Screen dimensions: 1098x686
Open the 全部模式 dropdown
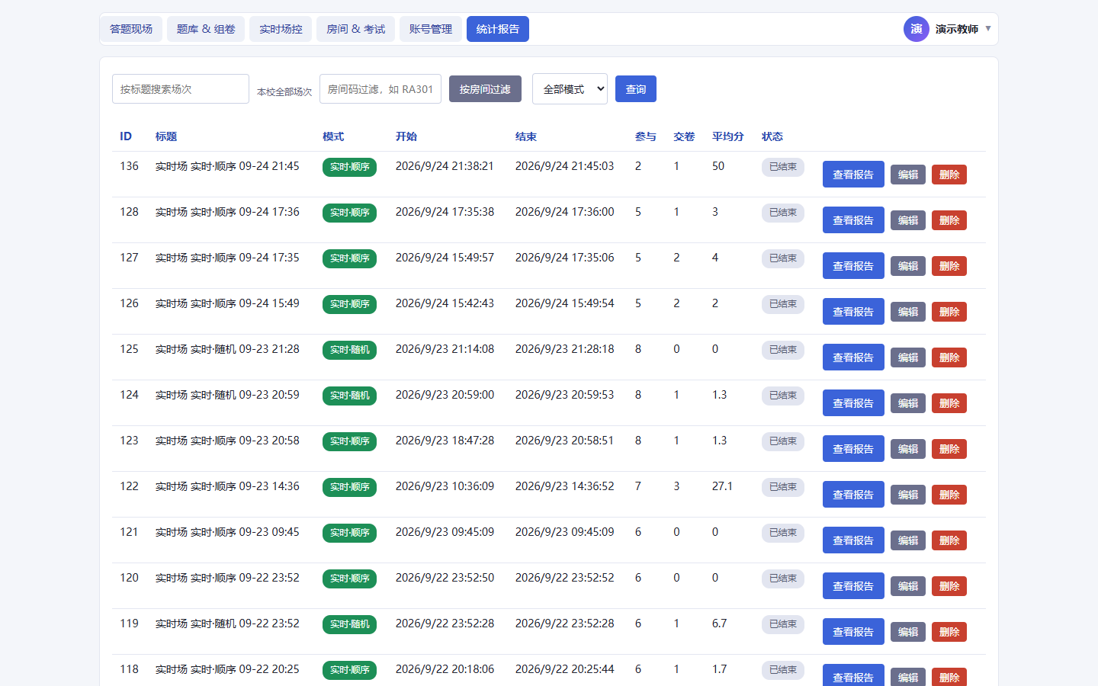pos(570,88)
